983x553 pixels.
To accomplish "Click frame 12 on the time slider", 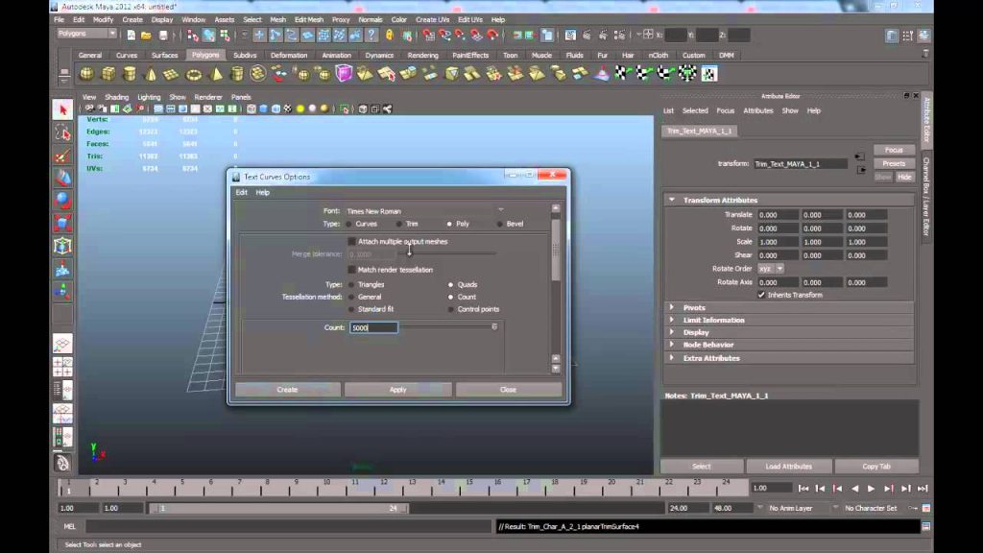I will click(383, 488).
